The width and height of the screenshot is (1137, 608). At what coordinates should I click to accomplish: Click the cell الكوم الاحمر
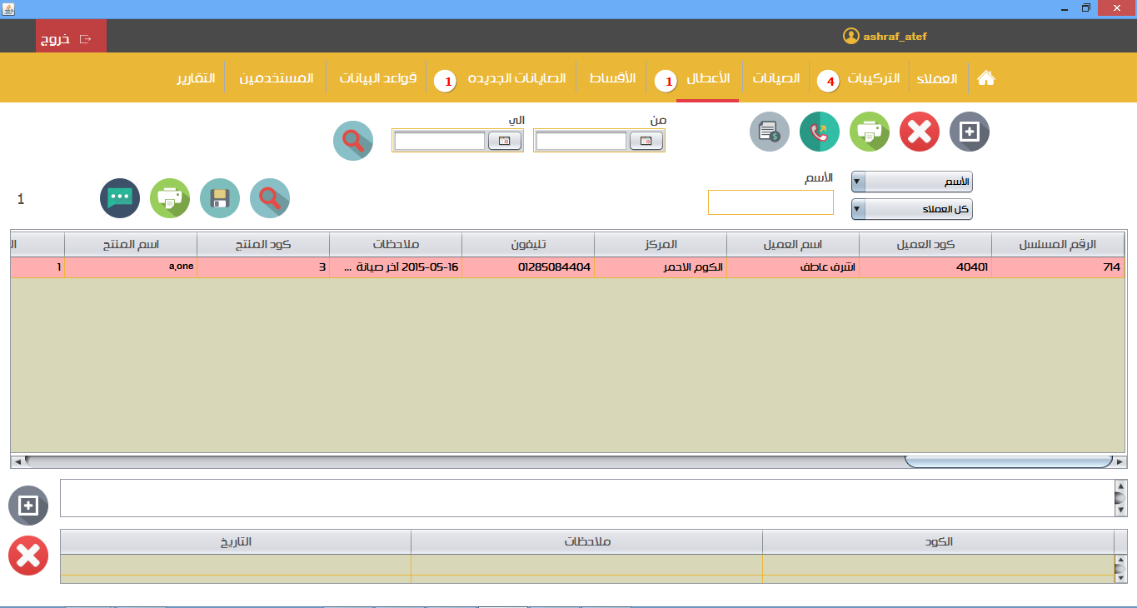[x=661, y=267]
